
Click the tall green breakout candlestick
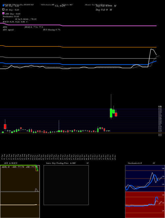coord(111,113)
